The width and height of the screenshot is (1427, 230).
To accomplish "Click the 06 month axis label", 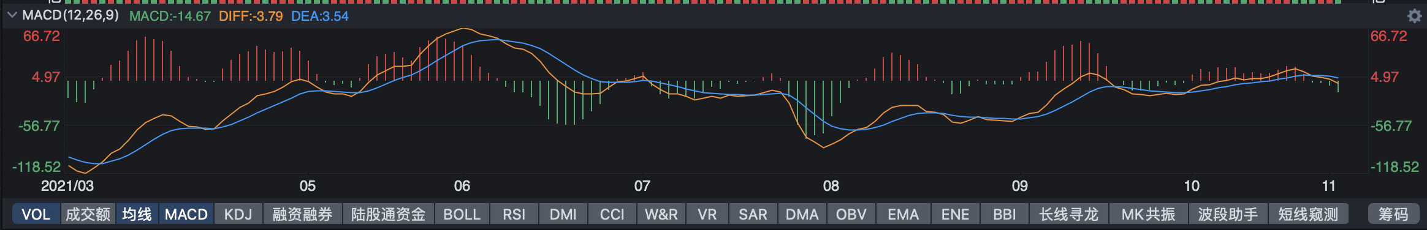I will [x=462, y=186].
